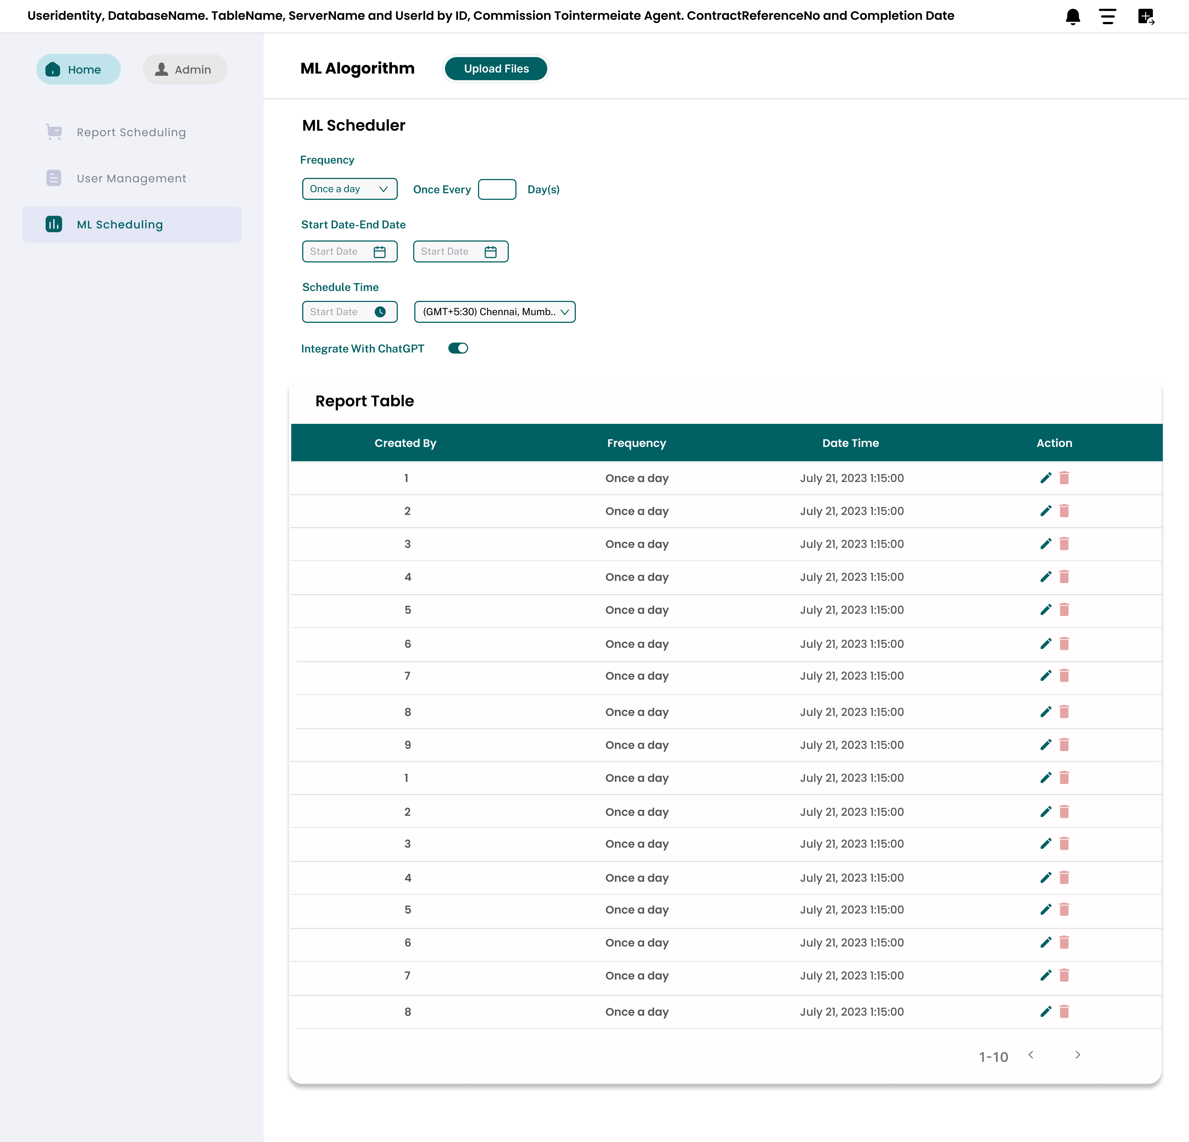Screen dimensions: 1189x1142
Task: Click the Upload Files button
Action: (496, 69)
